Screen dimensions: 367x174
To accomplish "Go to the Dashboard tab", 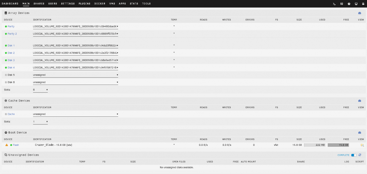I will pos(10,4).
